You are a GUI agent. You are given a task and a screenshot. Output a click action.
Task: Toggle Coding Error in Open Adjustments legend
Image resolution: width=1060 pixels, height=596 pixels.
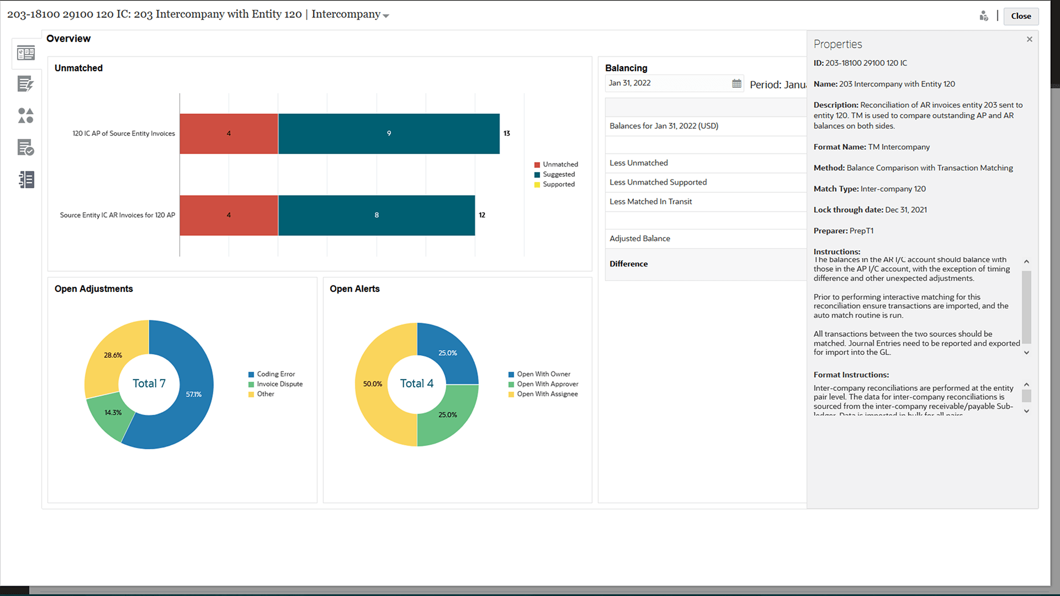(275, 374)
